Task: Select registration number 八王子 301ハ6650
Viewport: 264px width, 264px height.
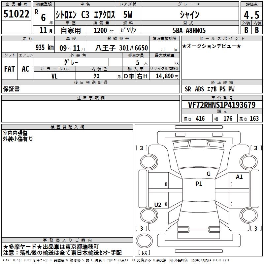Action: coord(121,48)
